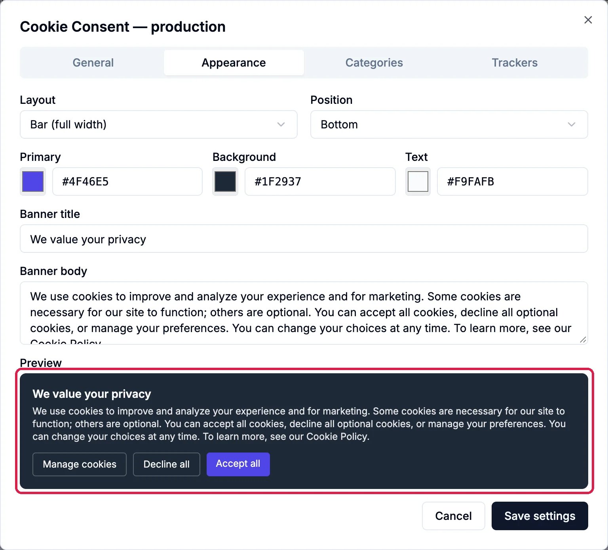Viewport: 608px width, 550px height.
Task: Edit the Primary hex value field
Action: click(127, 181)
